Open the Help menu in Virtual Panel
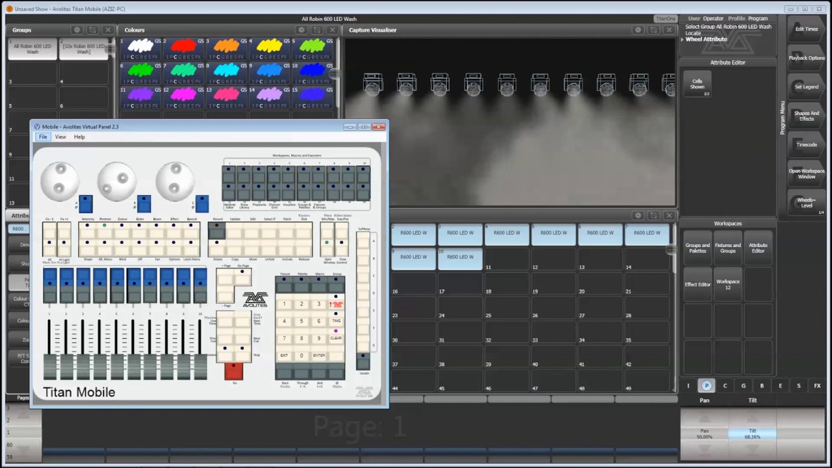The height and width of the screenshot is (468, 832). click(79, 137)
